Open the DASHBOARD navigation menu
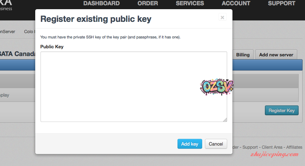Image resolution: width=305 pixels, height=166 pixels. pos(101,4)
